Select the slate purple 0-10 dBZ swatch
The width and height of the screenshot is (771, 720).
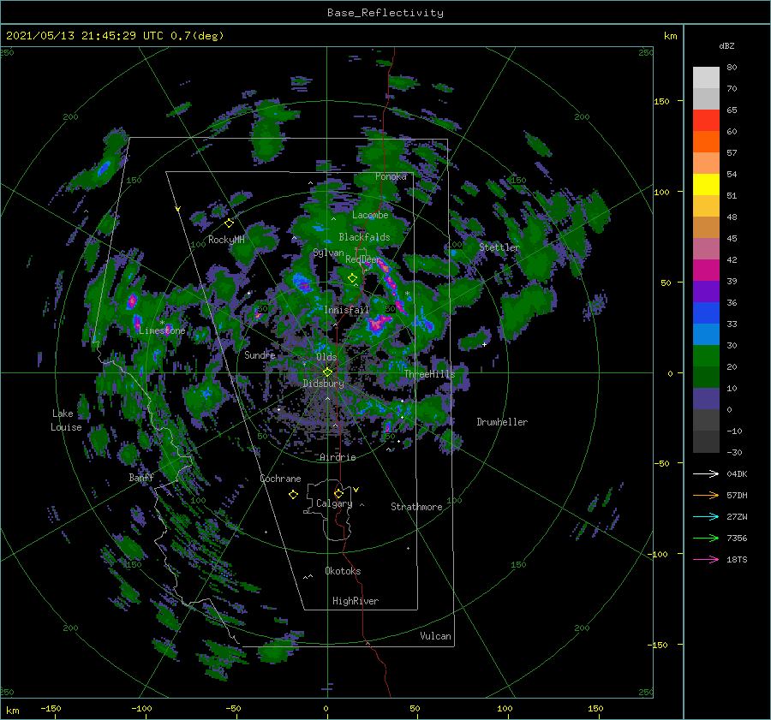point(706,399)
